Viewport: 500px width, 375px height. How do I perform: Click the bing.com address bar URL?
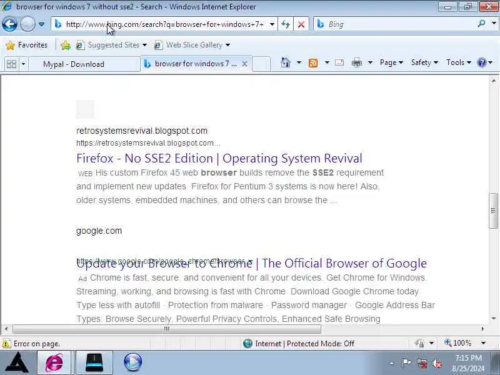[164, 24]
